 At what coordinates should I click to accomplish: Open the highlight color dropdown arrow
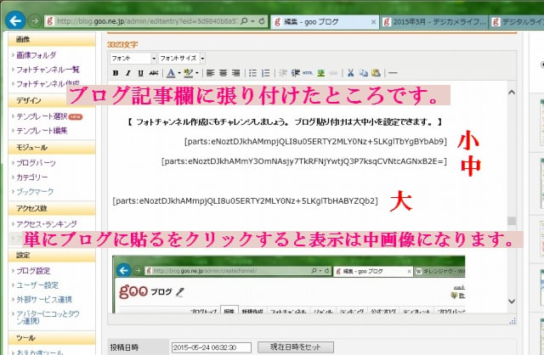click(196, 73)
